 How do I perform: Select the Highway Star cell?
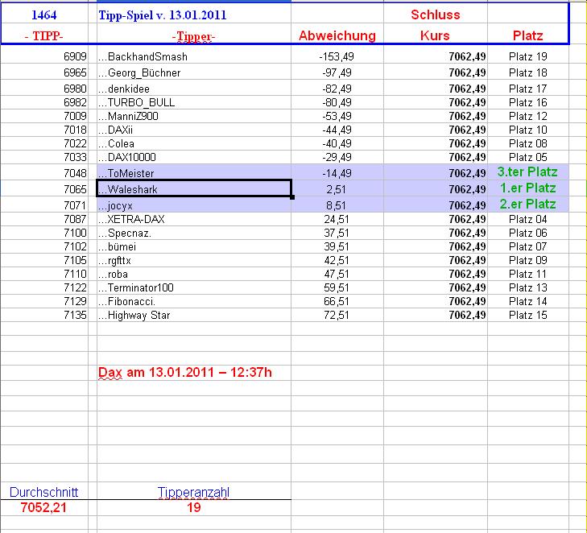point(194,315)
